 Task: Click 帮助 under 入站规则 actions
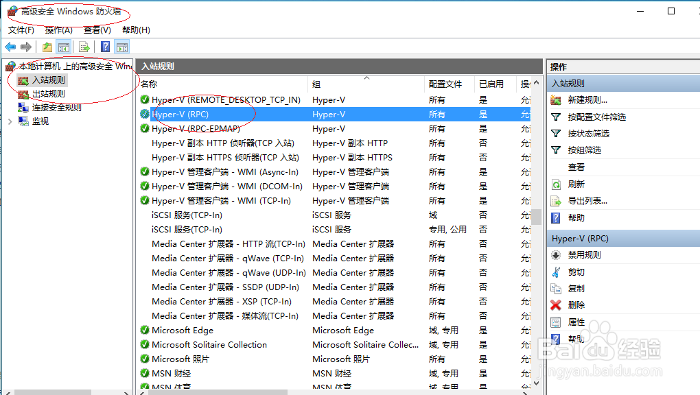[576, 218]
